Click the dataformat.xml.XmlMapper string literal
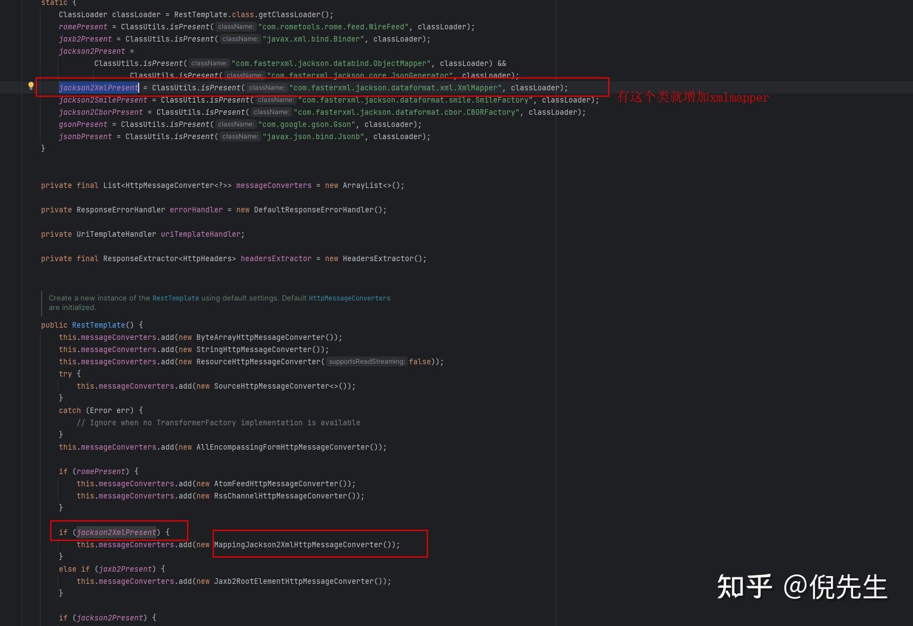The height and width of the screenshot is (626, 913). coord(395,88)
